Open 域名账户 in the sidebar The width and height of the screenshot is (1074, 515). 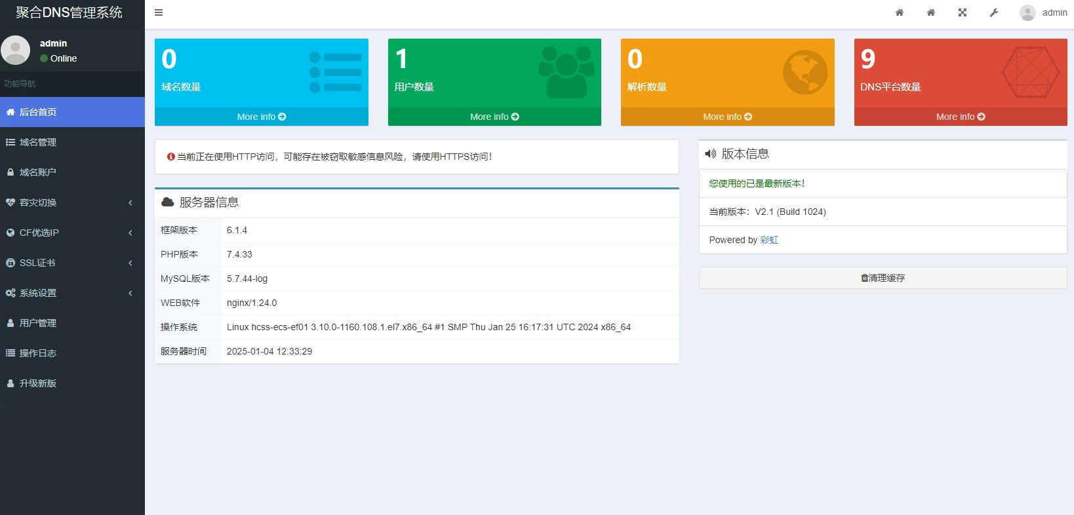(x=38, y=172)
